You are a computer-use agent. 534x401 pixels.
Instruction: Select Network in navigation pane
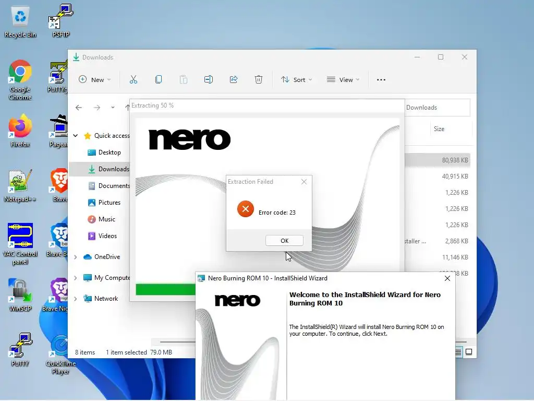(x=101, y=299)
